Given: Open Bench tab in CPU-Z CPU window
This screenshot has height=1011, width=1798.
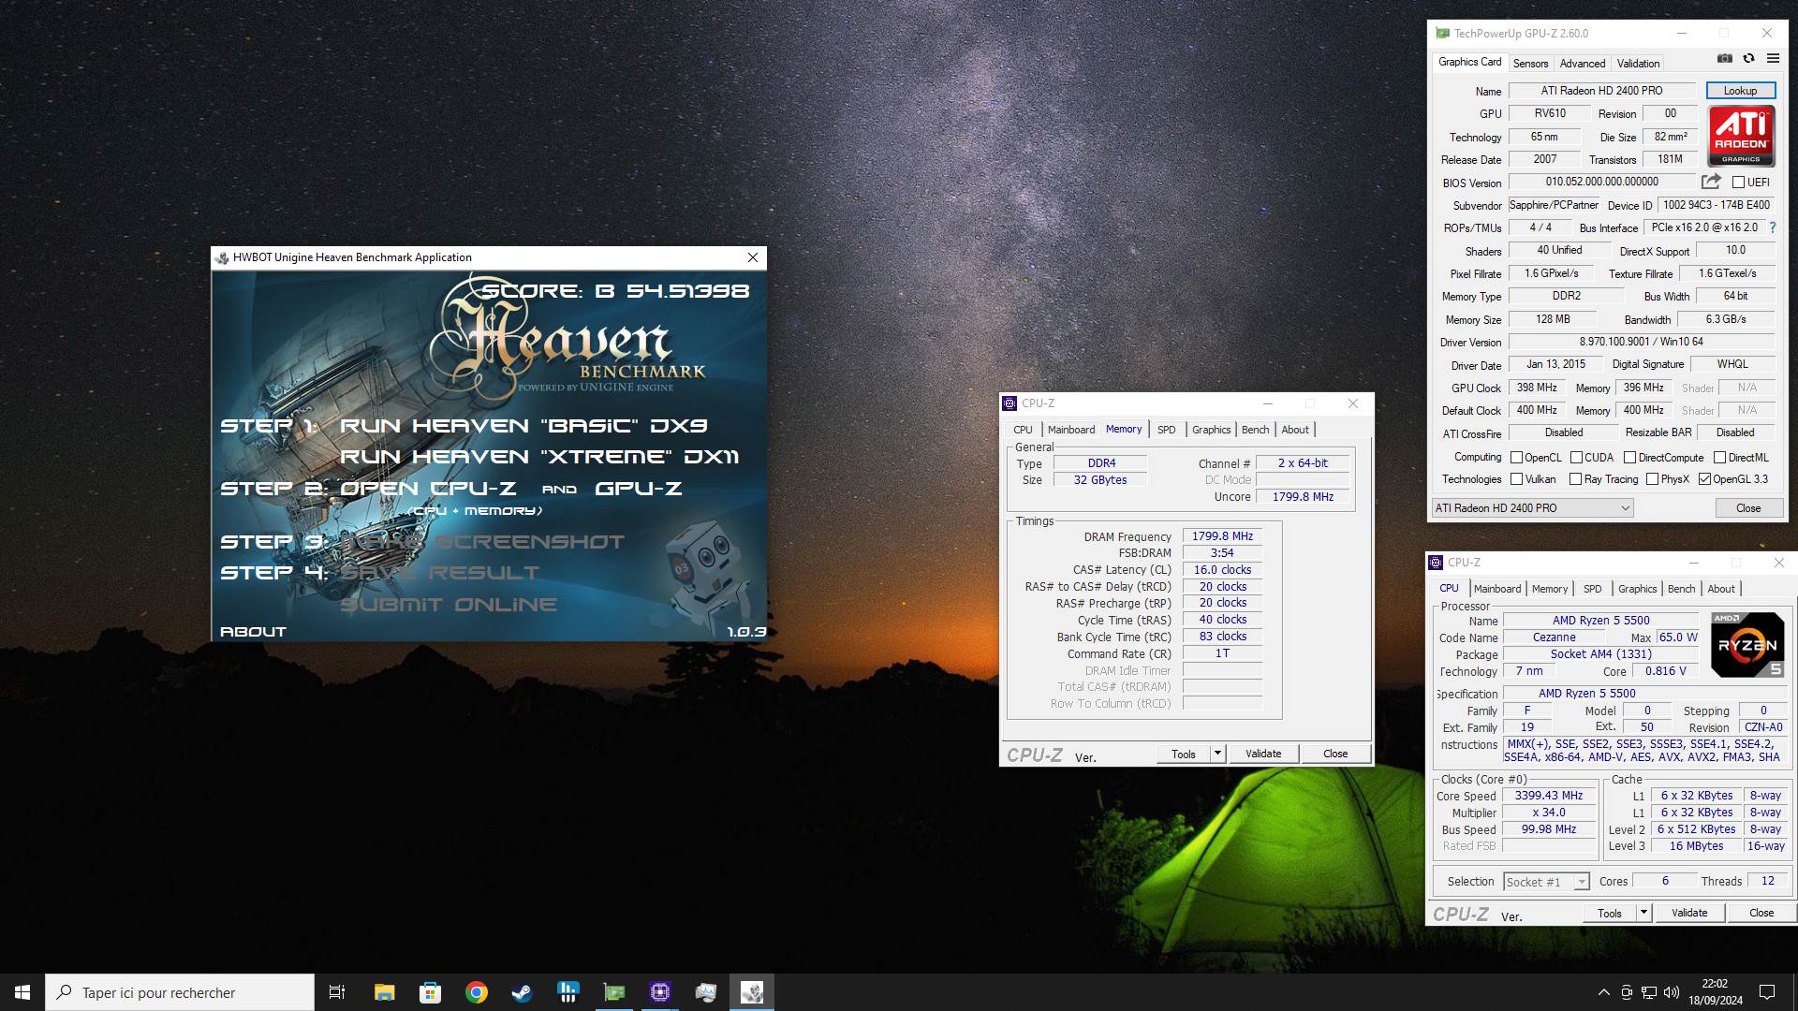Looking at the screenshot, I should click(1681, 589).
